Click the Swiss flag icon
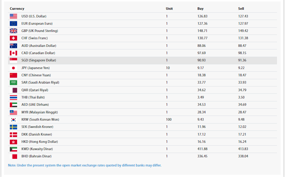Image resolution: width=285 pixels, height=177 pixels. (13, 38)
